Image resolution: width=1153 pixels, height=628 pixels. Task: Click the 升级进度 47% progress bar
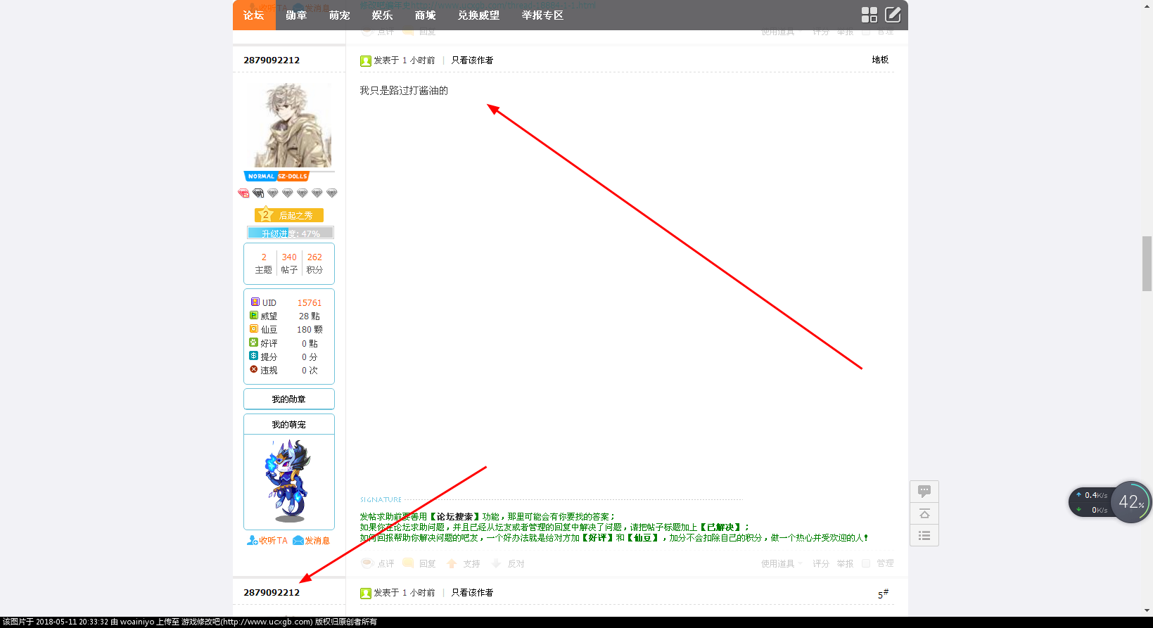291,233
